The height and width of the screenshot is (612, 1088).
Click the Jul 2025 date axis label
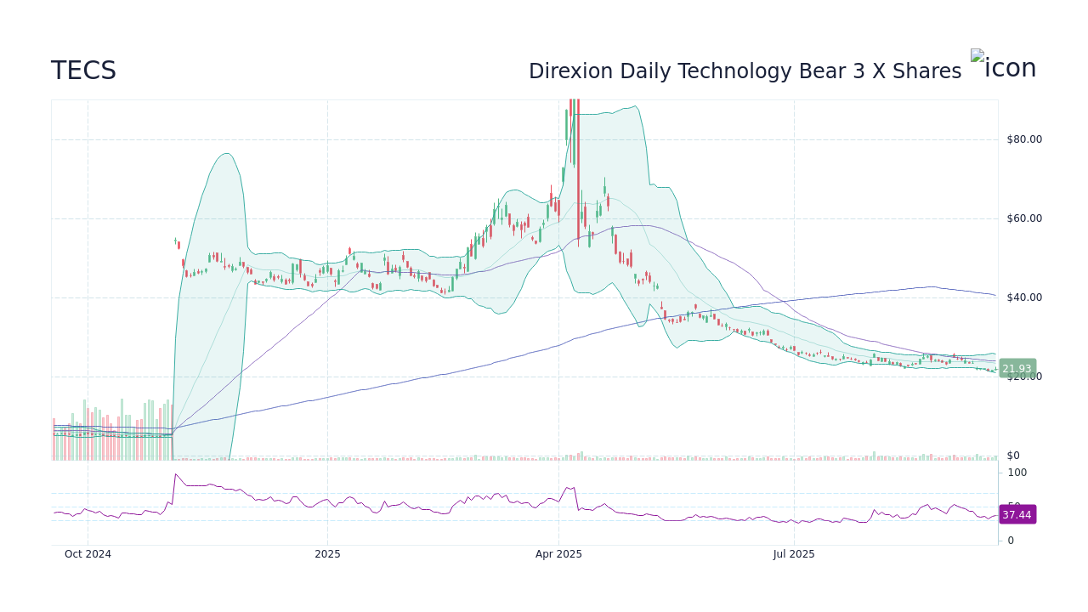coord(794,554)
